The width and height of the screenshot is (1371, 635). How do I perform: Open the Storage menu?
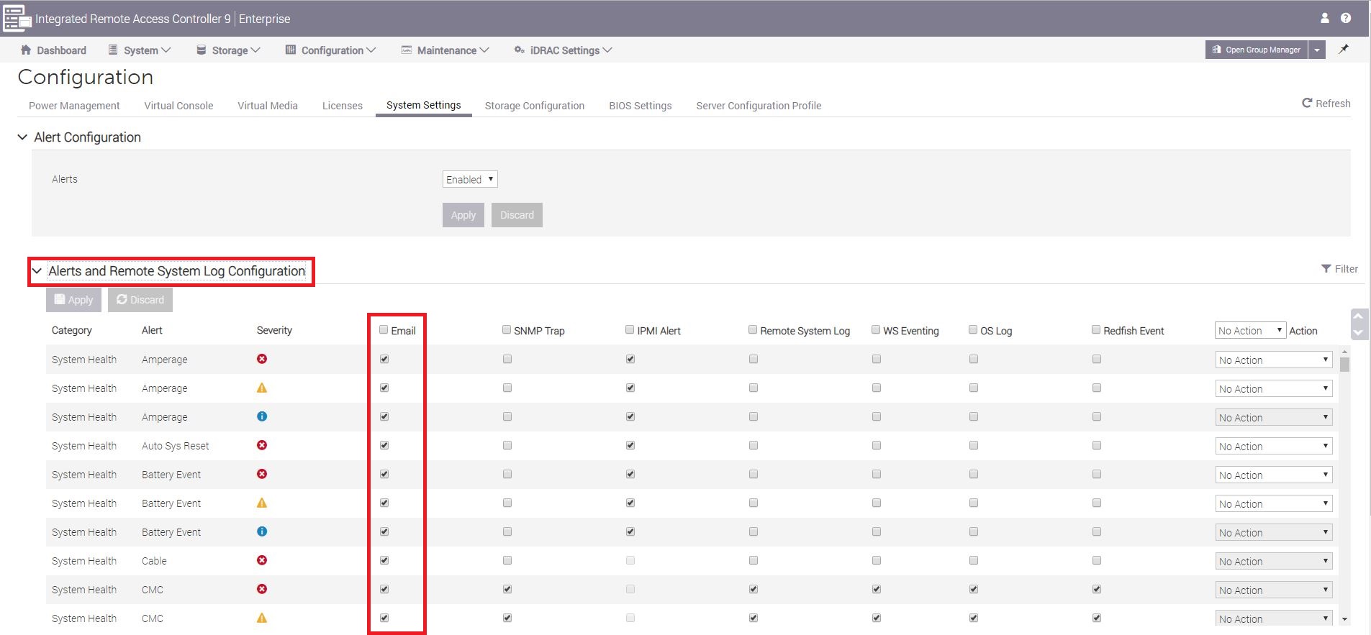(x=228, y=50)
